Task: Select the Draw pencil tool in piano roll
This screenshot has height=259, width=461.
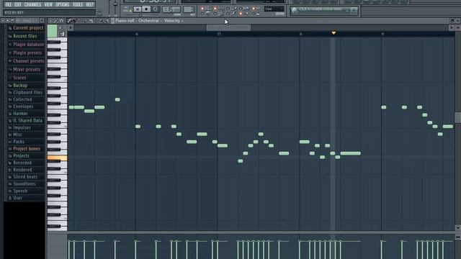Action: [x=69, y=21]
